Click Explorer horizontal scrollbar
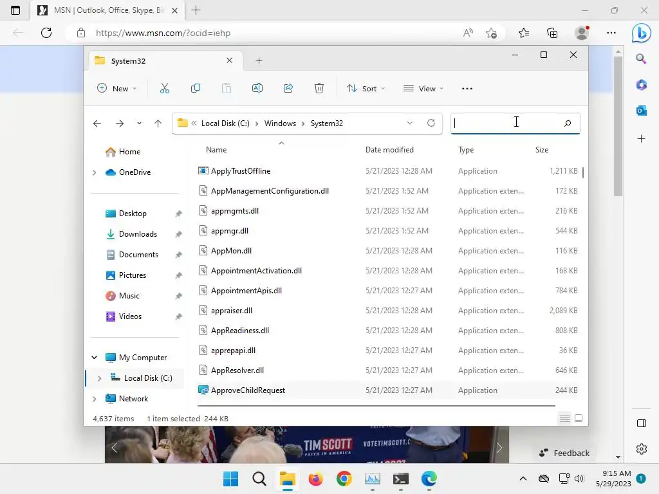 (x=376, y=406)
